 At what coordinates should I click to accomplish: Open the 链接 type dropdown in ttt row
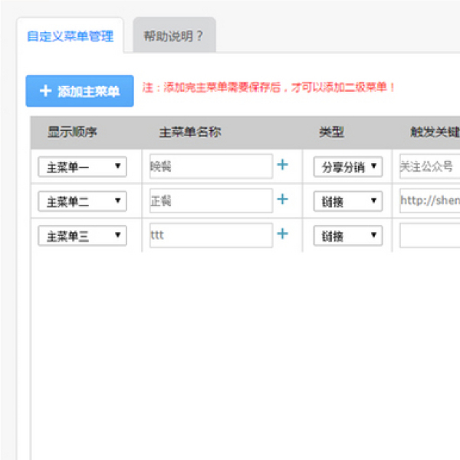[347, 236]
